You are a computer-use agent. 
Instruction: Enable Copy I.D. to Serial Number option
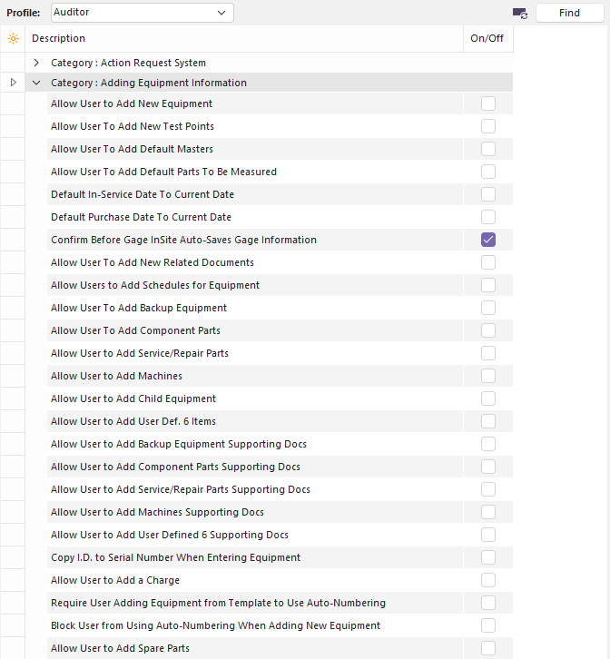[488, 557]
